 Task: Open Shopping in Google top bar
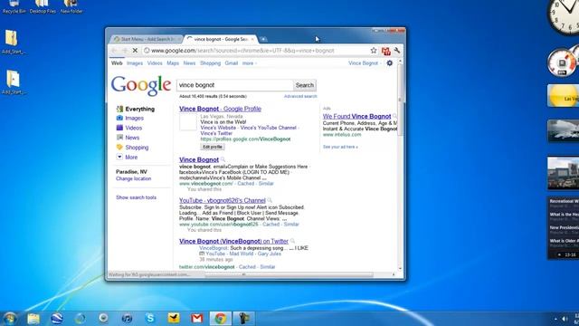[210, 63]
